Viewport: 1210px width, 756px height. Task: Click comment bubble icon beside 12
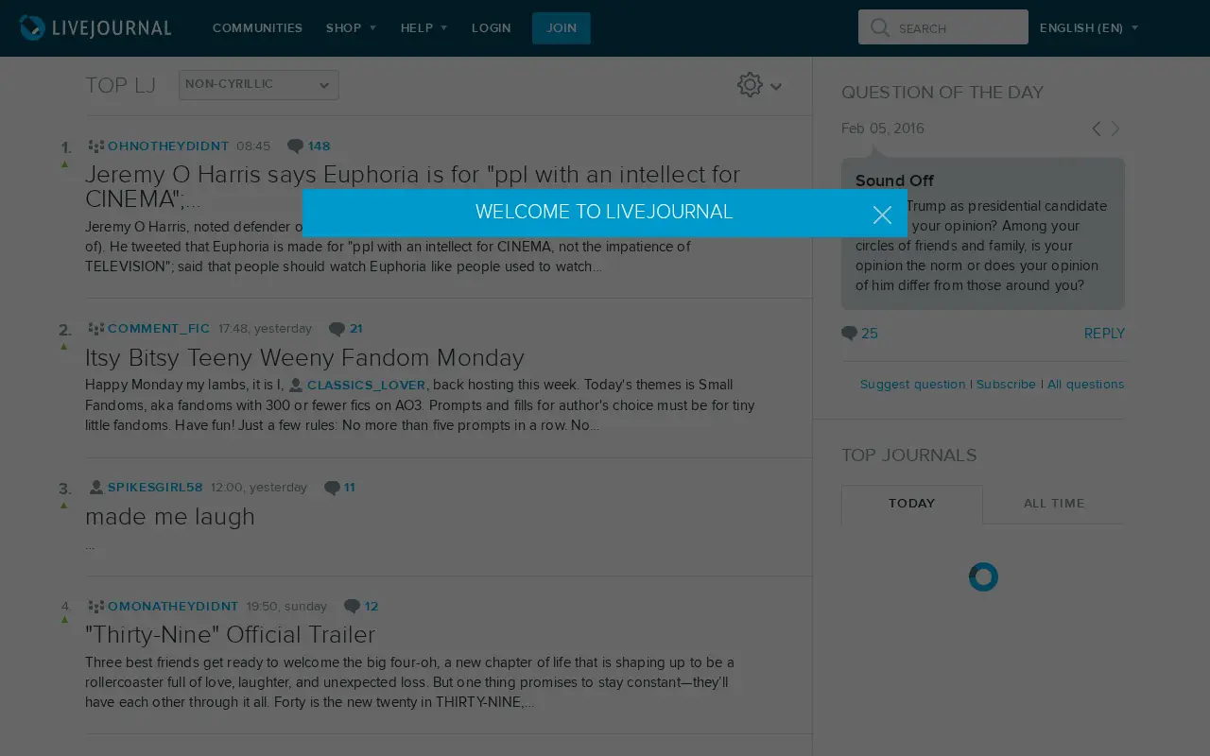point(352,607)
